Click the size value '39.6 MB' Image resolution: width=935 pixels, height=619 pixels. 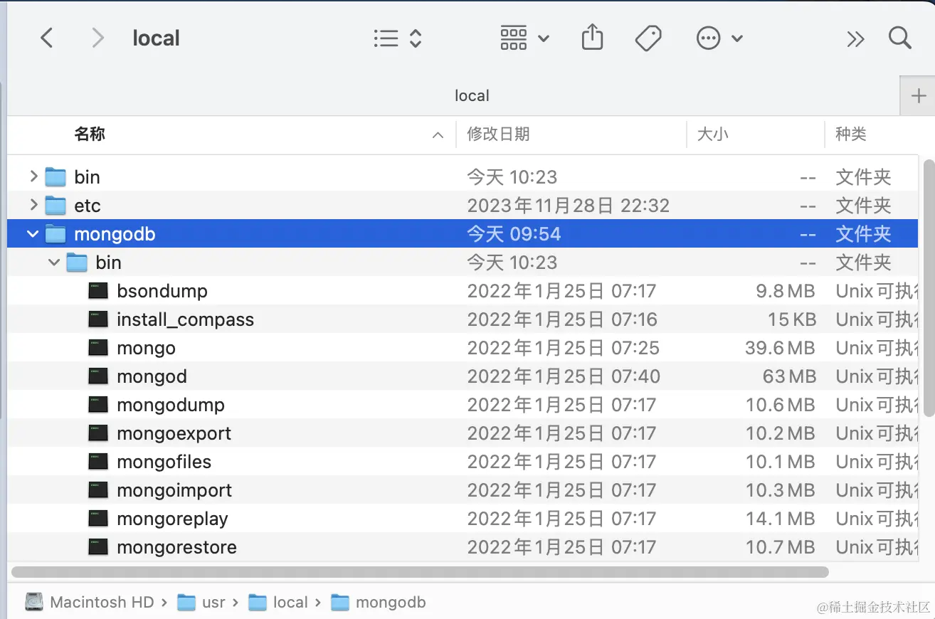click(x=780, y=348)
